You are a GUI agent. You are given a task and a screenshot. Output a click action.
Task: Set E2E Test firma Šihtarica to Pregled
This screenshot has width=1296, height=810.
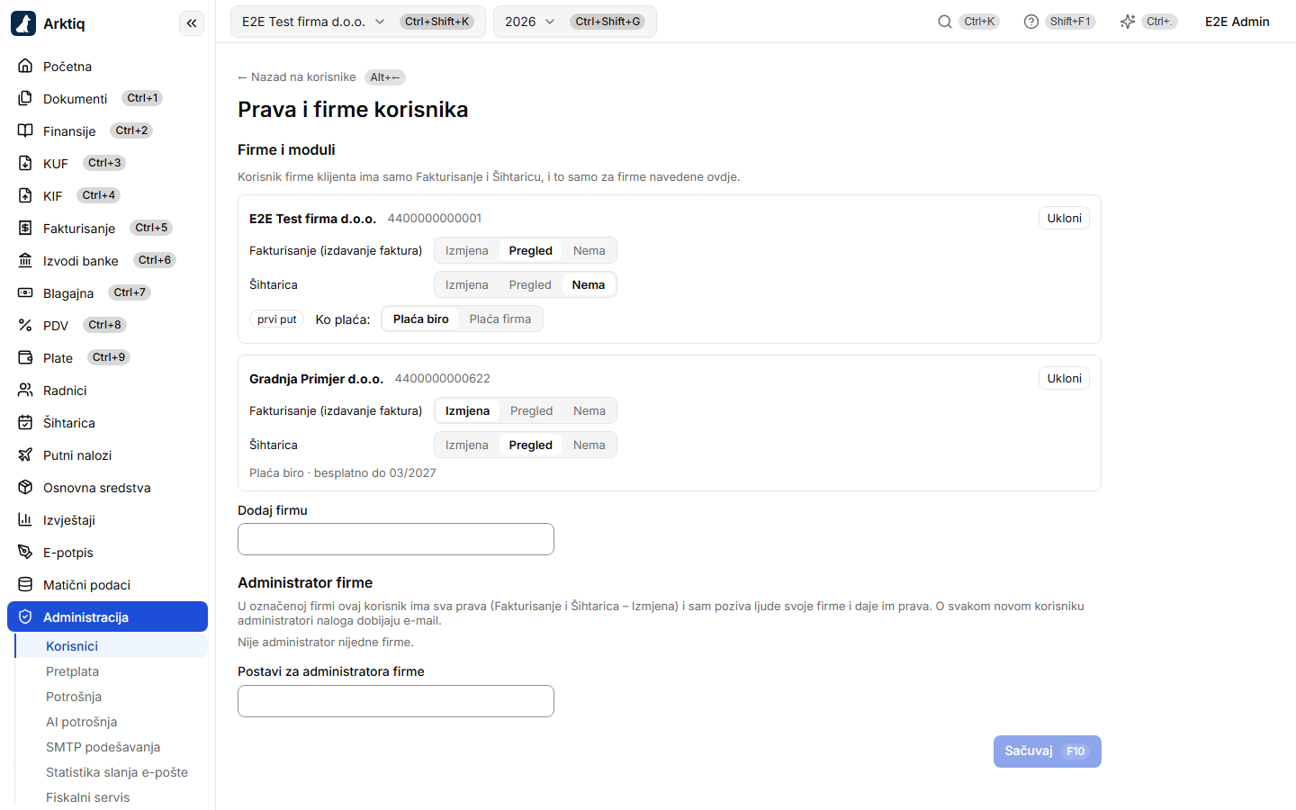coord(530,285)
